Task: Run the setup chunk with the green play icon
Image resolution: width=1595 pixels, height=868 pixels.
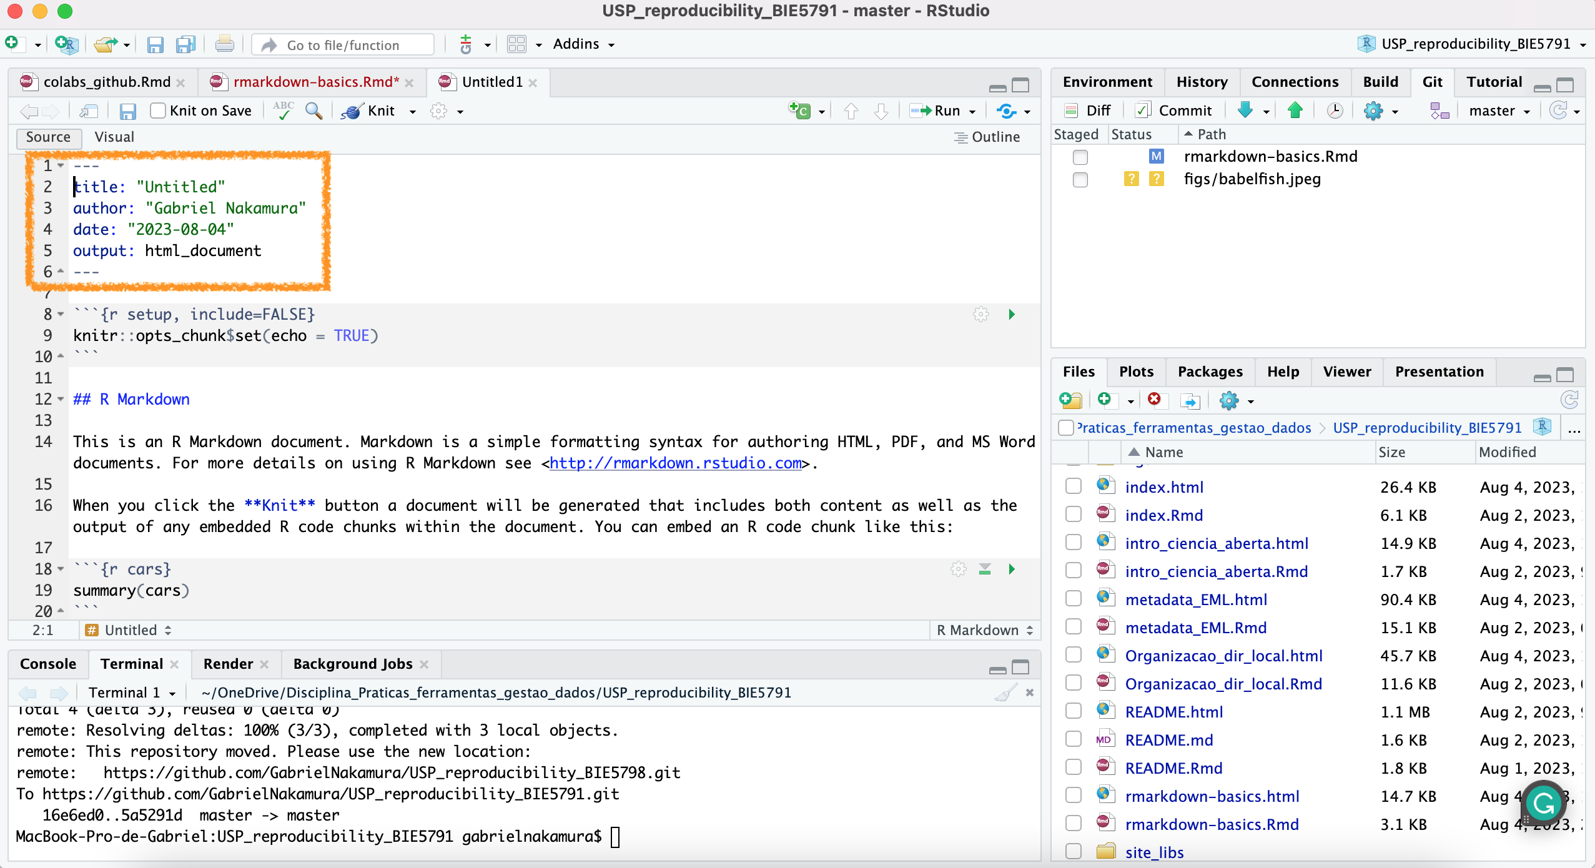Action: tap(1012, 314)
